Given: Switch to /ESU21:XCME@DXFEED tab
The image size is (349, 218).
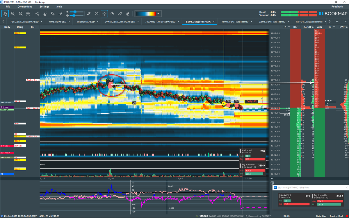Looking at the screenshot, I should [24, 22].
